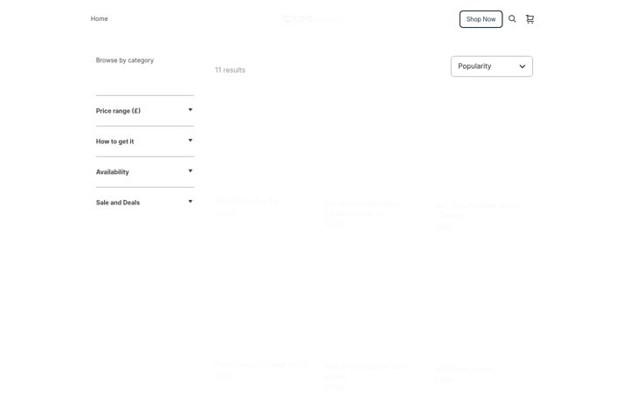Screen dimensions: 629x393
Task: Click the Browse by category heading
Action: [125, 60]
